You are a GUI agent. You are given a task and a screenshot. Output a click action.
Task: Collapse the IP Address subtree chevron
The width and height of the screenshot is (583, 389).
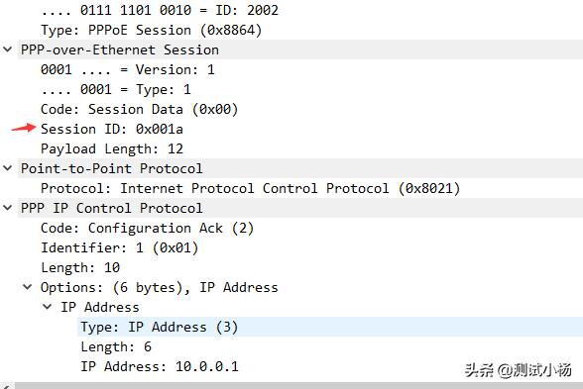tap(47, 307)
